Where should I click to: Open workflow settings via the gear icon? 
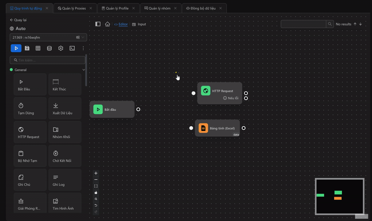(61, 48)
